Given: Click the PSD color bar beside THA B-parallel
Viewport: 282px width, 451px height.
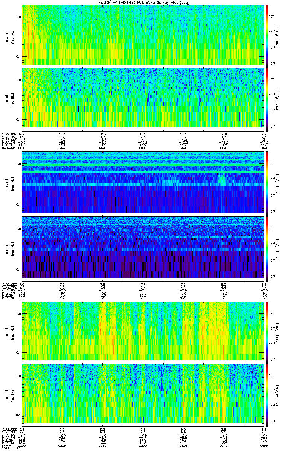Looking at the screenshot, I should 267,97.
